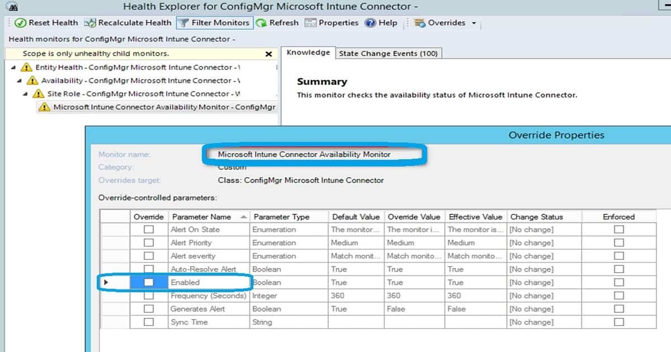Check Override for Alert Priority
Viewport: 671px width, 352px height.
click(x=149, y=243)
